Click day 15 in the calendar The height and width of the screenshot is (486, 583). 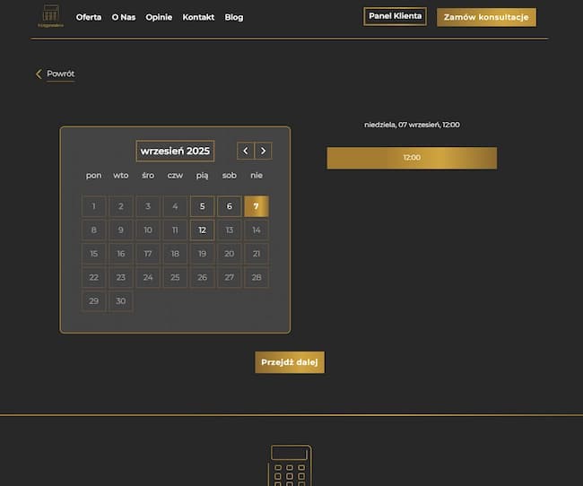[x=93, y=254]
